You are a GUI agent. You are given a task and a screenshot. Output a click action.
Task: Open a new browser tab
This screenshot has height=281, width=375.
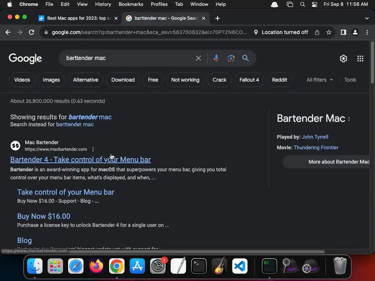218,18
